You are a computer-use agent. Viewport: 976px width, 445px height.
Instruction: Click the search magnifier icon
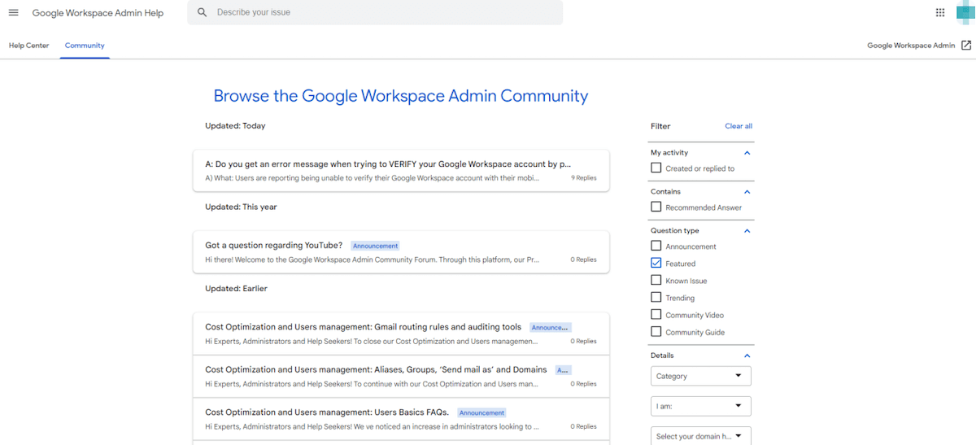point(202,12)
